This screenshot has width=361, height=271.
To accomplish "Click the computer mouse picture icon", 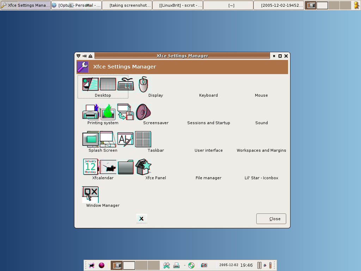I will coord(143,85).
